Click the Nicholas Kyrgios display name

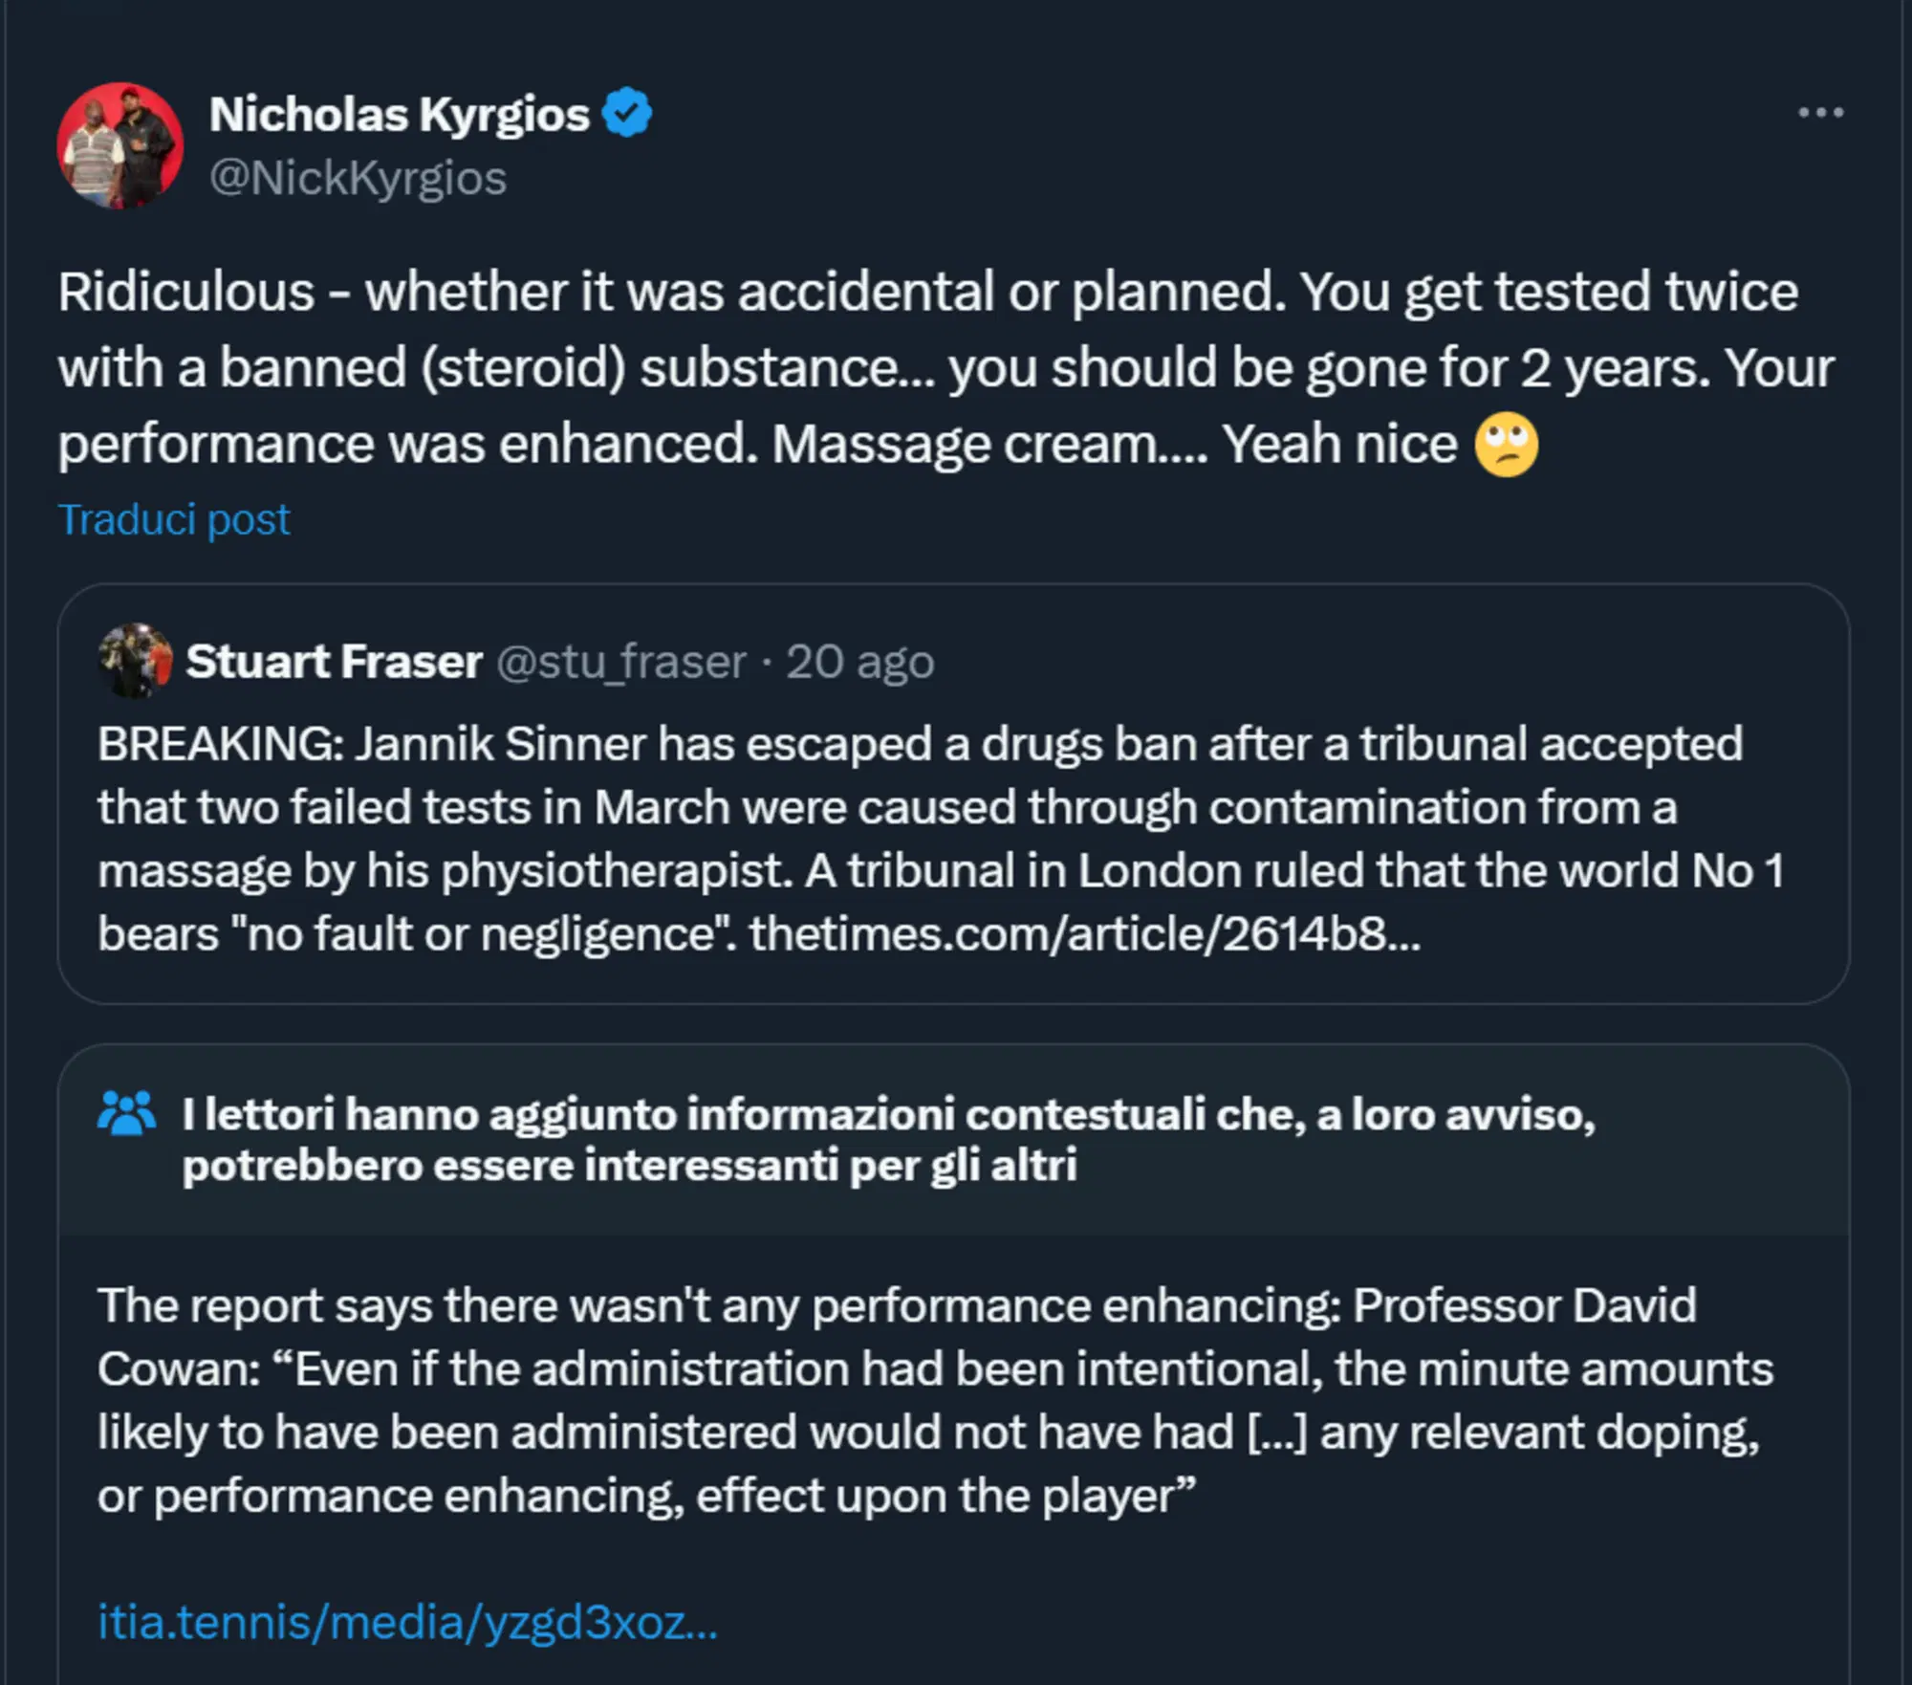[x=400, y=113]
